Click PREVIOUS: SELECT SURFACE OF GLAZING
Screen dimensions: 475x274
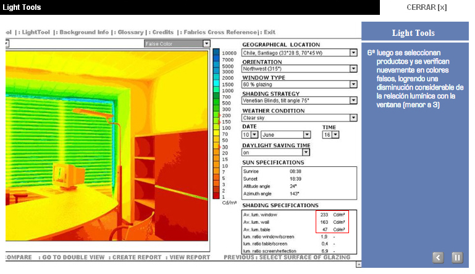pos(287,257)
